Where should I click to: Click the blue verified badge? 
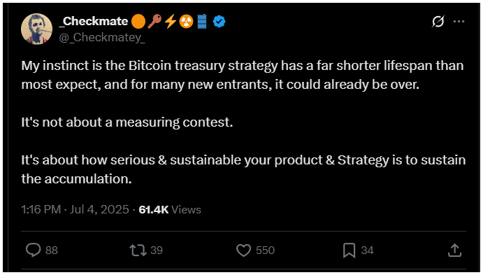[x=219, y=22]
